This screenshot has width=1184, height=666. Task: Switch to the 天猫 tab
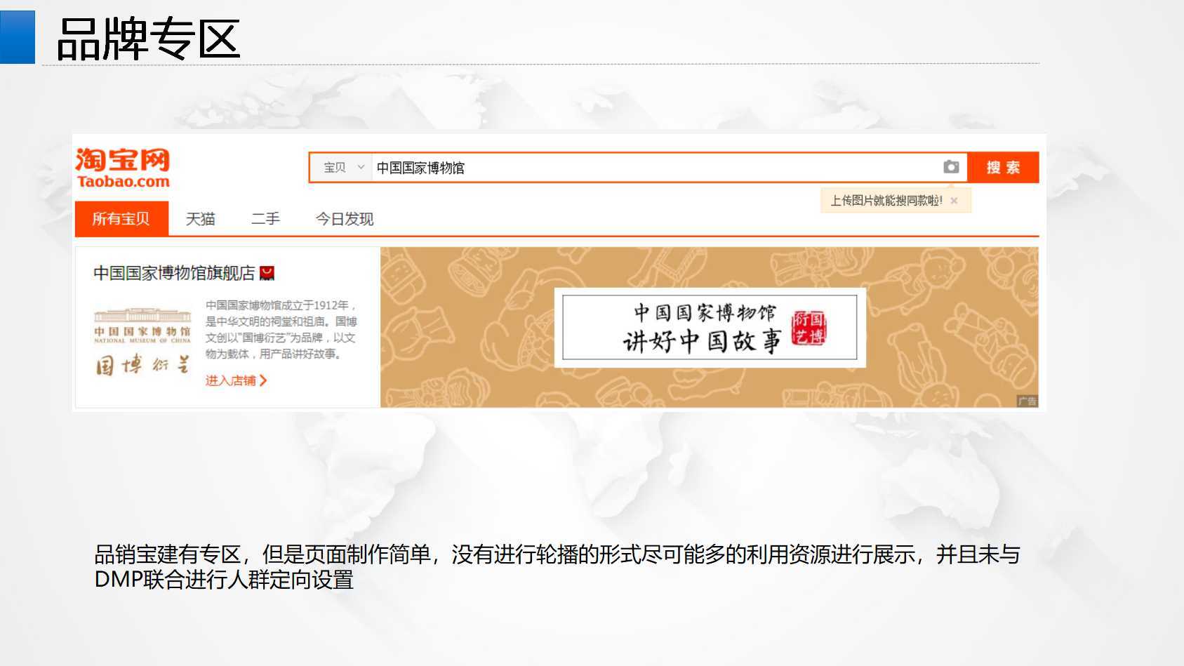click(x=200, y=219)
